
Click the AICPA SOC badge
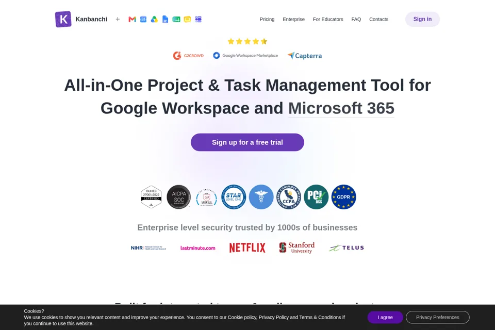click(179, 197)
